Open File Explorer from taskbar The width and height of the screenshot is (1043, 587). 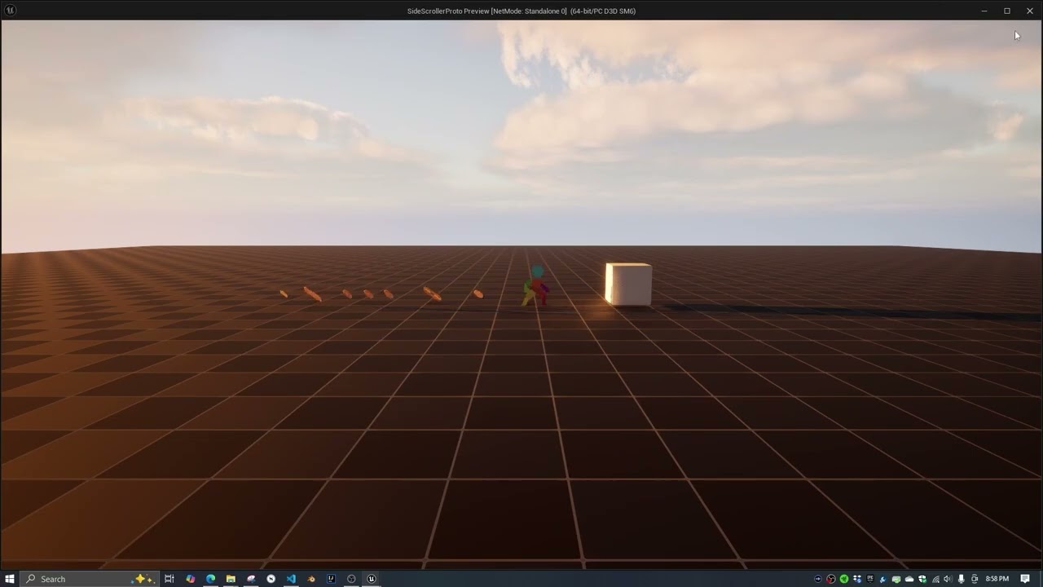coord(231,579)
